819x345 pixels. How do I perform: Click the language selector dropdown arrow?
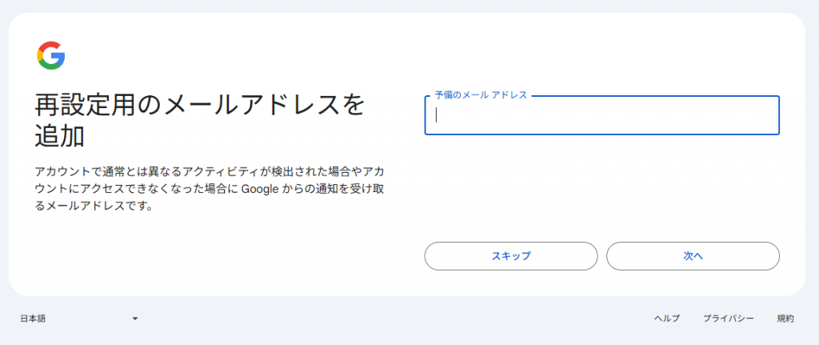coord(135,319)
